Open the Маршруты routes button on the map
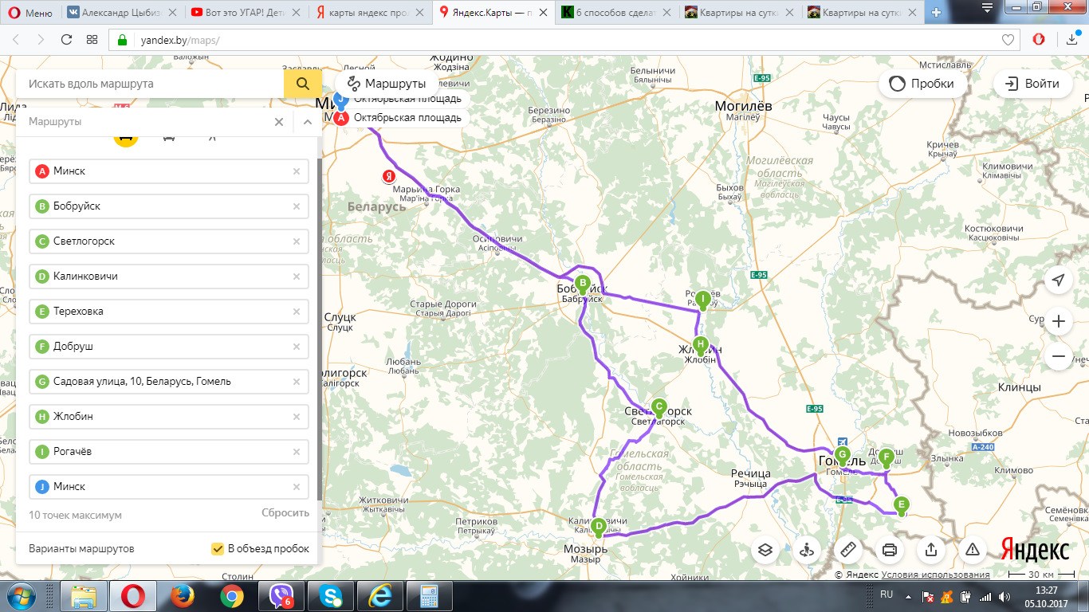The image size is (1089, 612). (x=387, y=84)
